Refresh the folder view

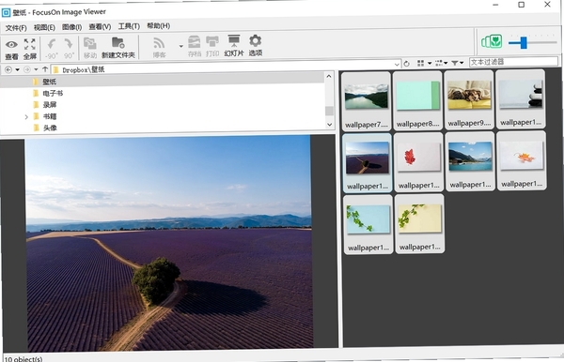406,64
